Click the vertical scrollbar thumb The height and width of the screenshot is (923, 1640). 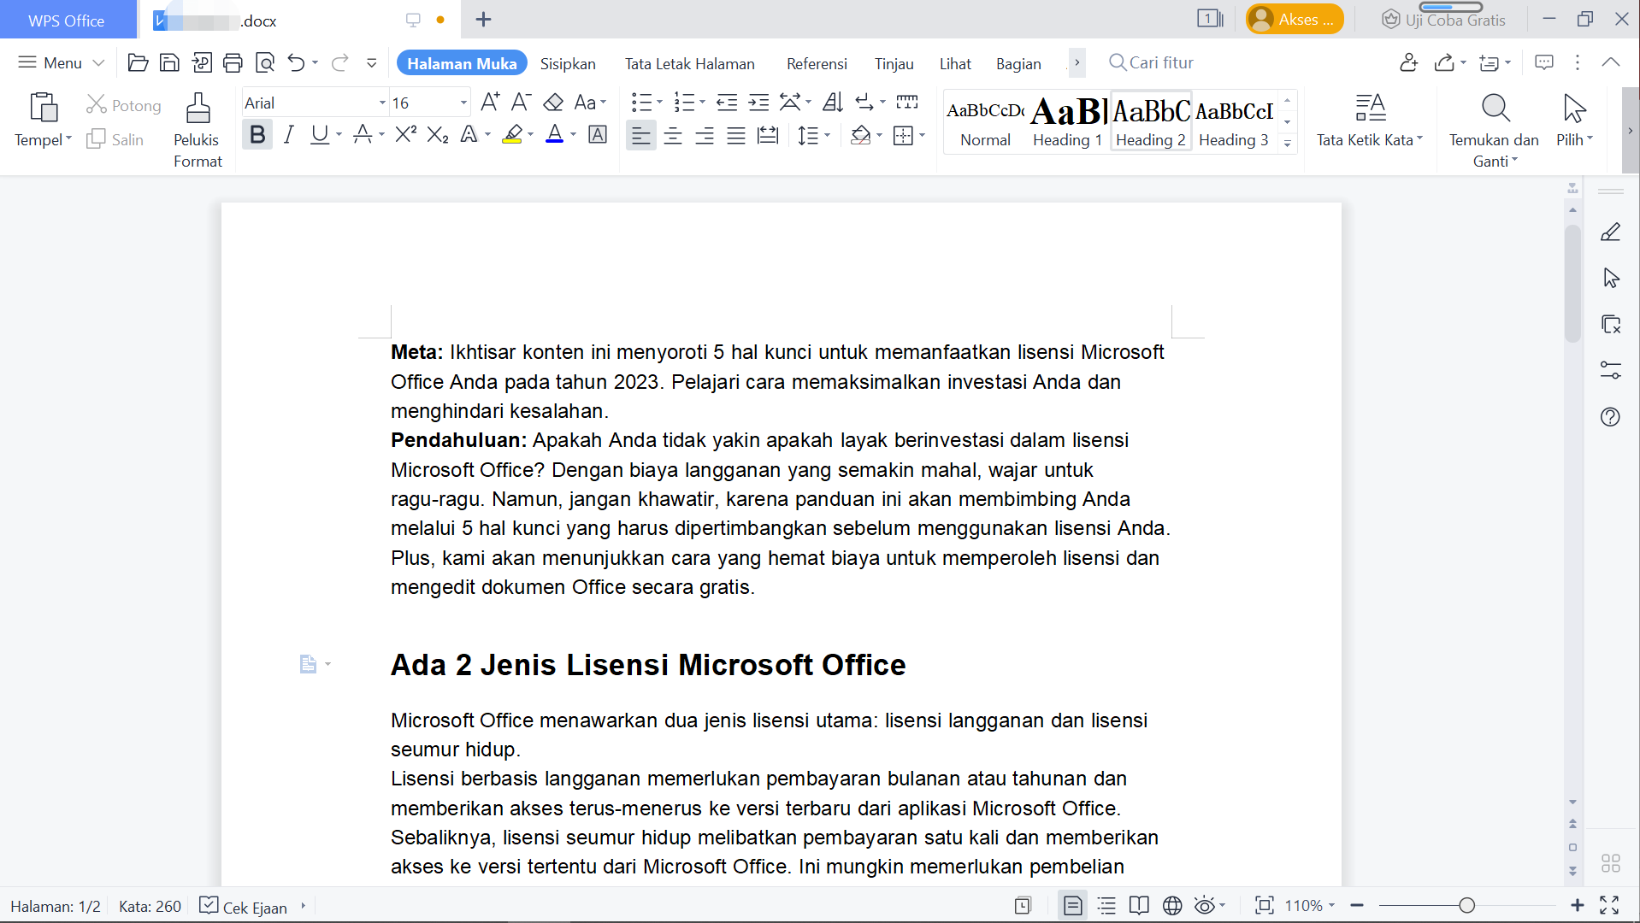[x=1572, y=282]
